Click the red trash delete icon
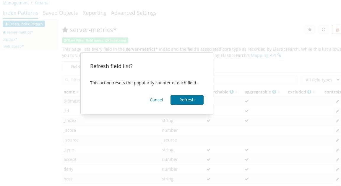 tap(337, 29)
